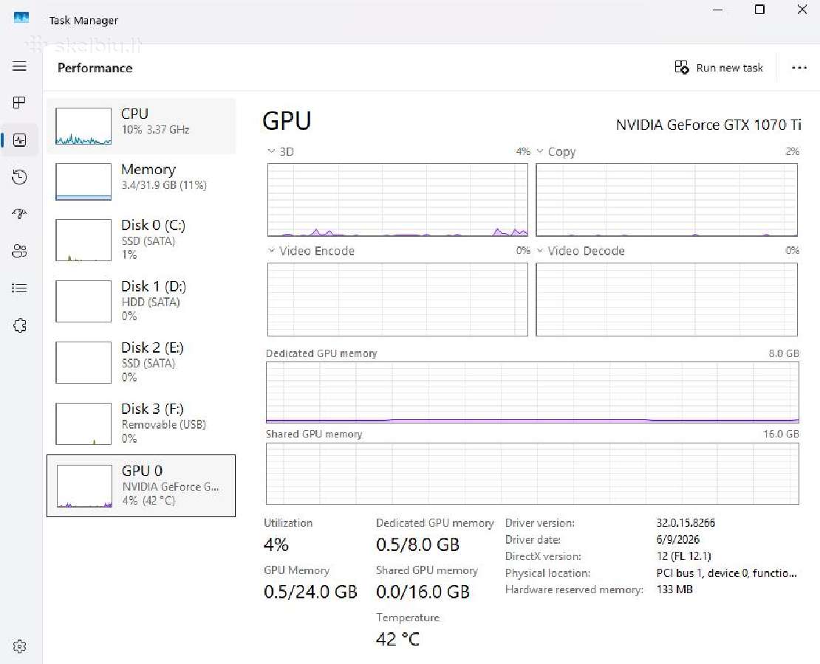Click the 133 MB hardware reserved value

(674, 589)
